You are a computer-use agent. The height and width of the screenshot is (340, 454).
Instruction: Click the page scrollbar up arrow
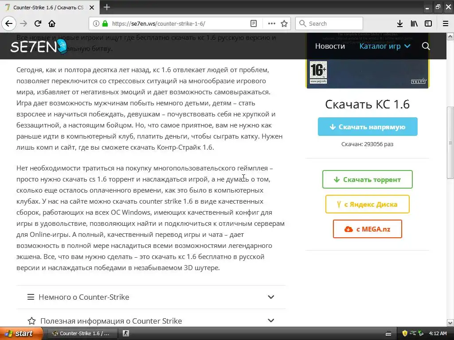point(450,36)
